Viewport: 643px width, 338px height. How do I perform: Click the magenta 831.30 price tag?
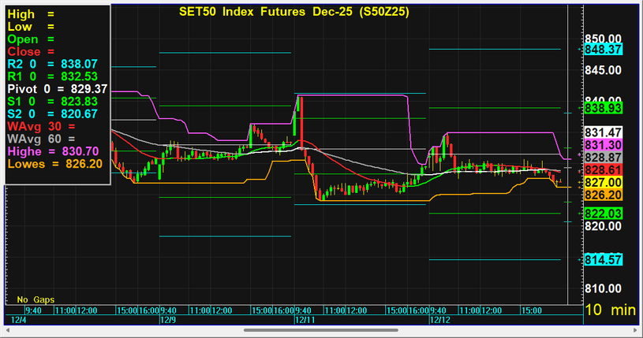[604, 146]
